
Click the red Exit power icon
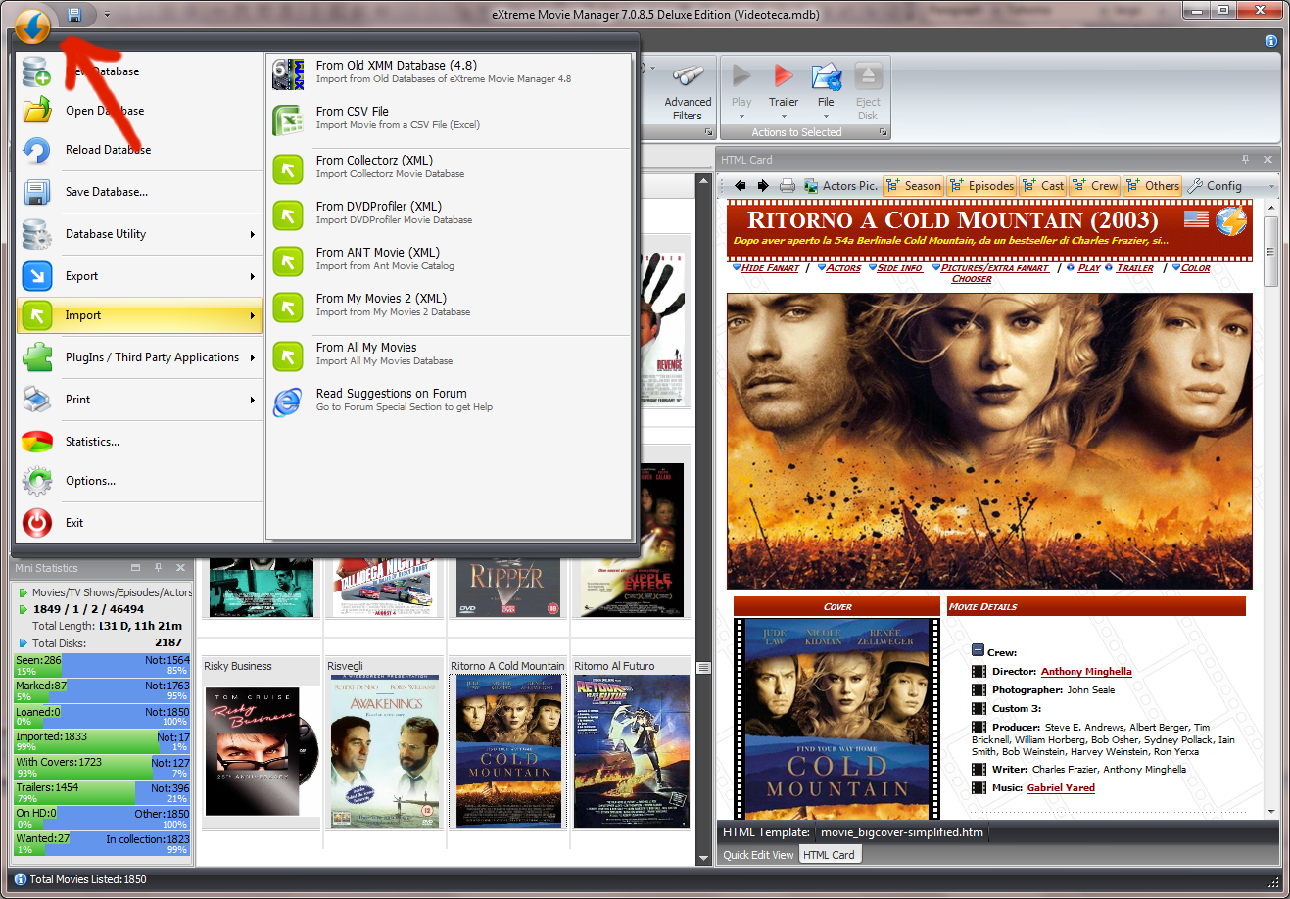[37, 523]
